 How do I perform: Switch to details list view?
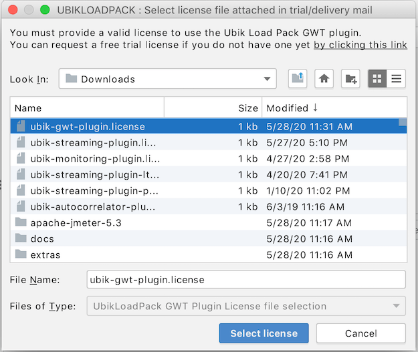point(396,79)
